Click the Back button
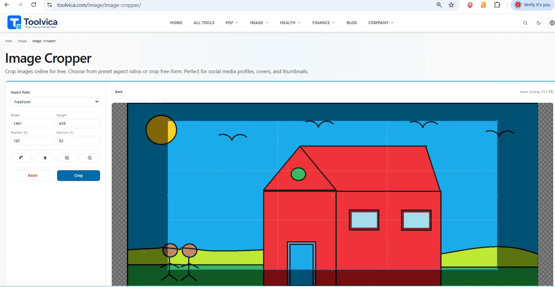 [119, 92]
